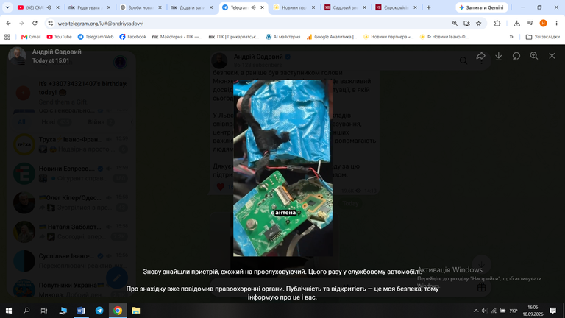Image resolution: width=565 pixels, height=318 pixels.
Task: Open the YouTube bookmark
Action: (60, 37)
